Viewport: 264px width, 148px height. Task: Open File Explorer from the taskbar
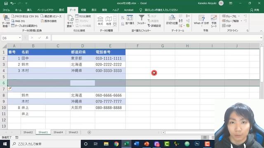pos(106,144)
